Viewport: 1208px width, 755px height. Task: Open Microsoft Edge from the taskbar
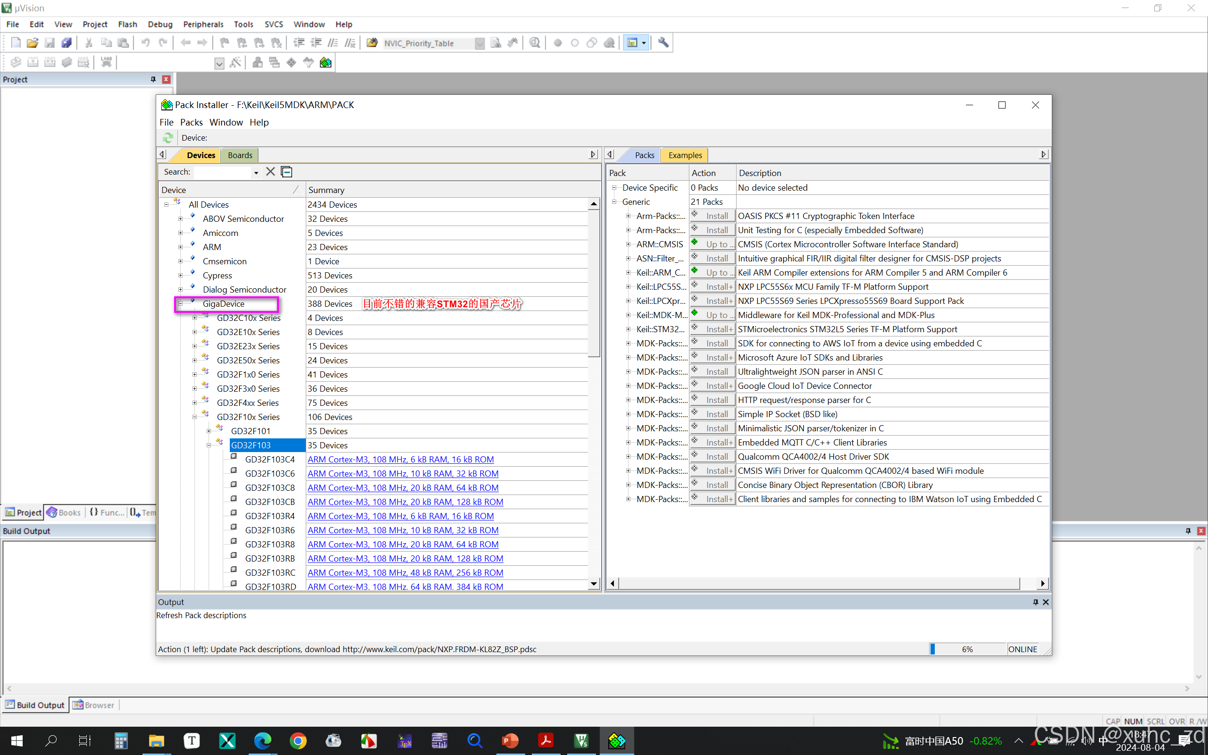tap(262, 740)
